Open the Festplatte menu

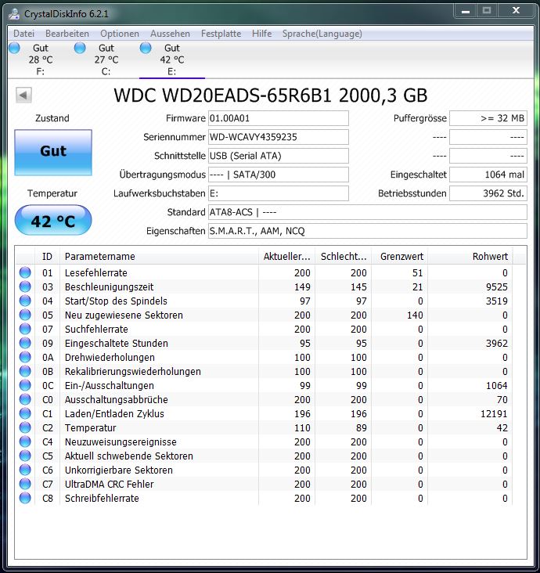point(221,34)
